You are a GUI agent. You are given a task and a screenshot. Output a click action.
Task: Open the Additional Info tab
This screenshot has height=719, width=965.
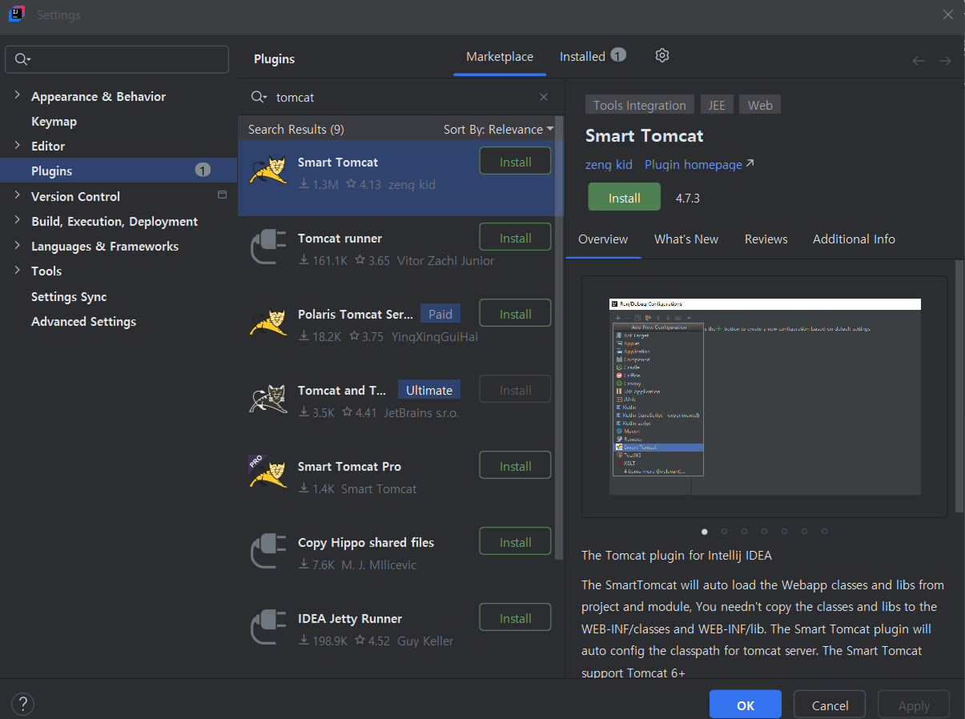click(854, 239)
